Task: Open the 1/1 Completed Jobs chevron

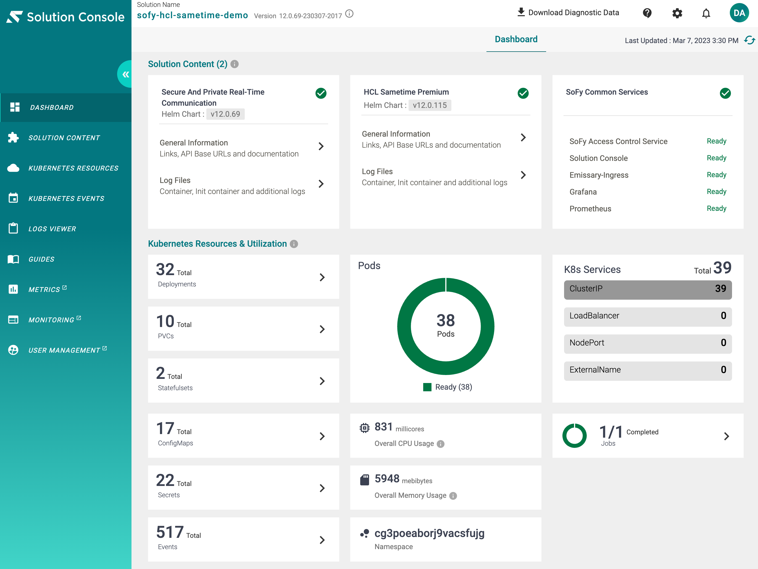Action: tap(726, 436)
